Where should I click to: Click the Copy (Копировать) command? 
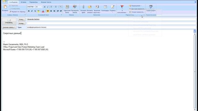coord(15,9)
